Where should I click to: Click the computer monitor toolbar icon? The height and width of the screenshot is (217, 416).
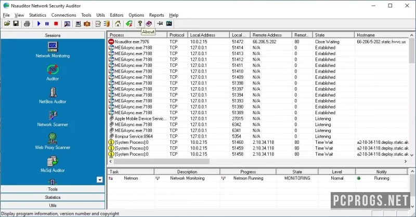pyautogui.click(x=78, y=23)
